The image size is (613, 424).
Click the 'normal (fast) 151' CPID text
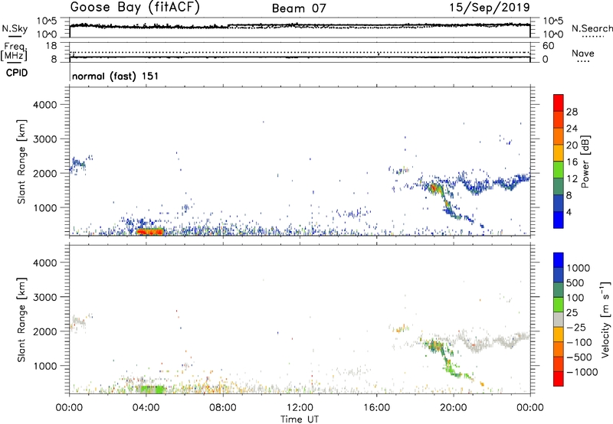(116, 76)
